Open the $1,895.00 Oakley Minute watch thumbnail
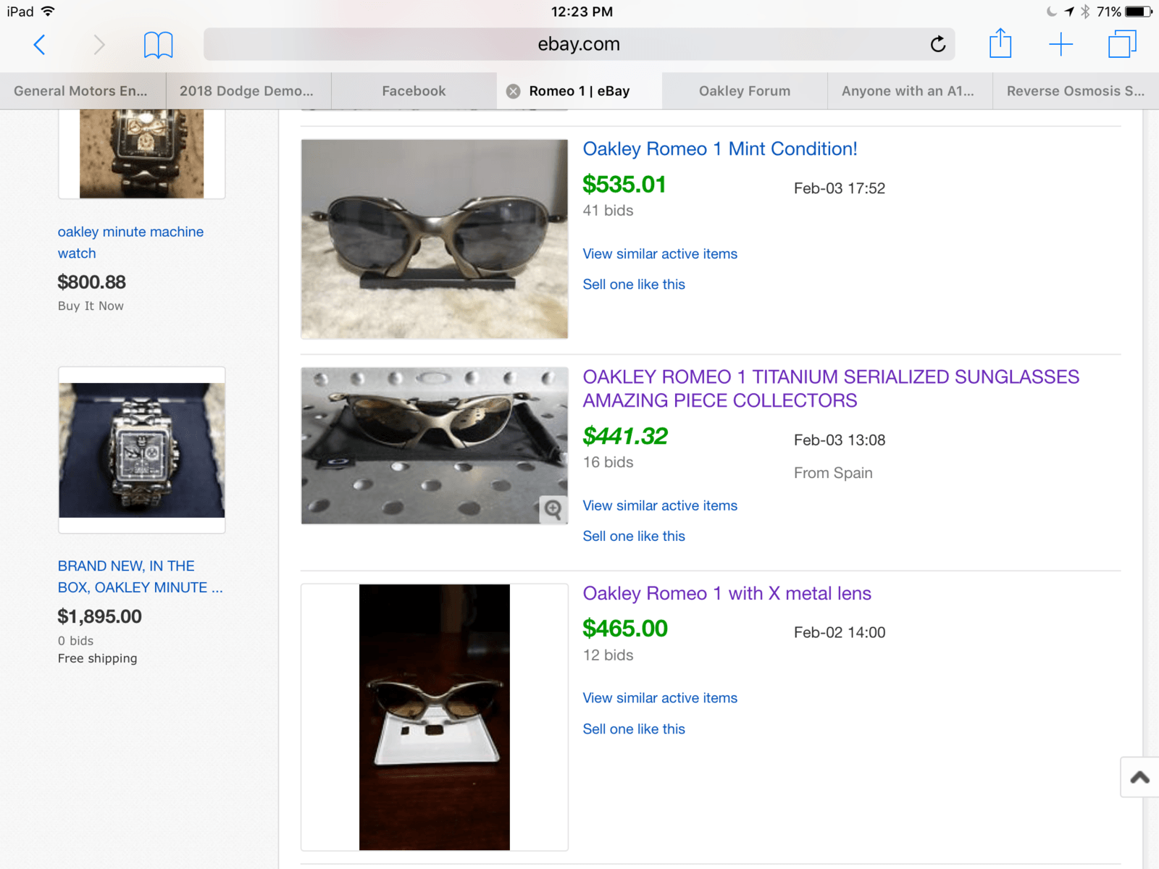 [142, 450]
